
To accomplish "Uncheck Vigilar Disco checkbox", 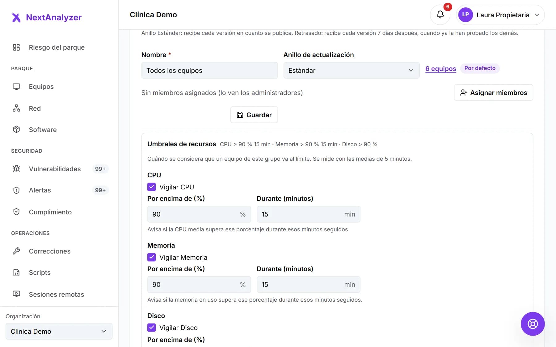I will (151, 328).
